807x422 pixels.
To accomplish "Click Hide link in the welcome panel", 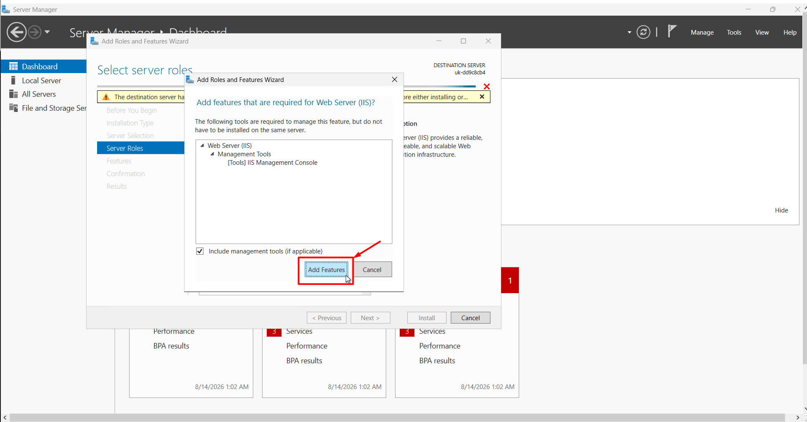I will coord(781,210).
